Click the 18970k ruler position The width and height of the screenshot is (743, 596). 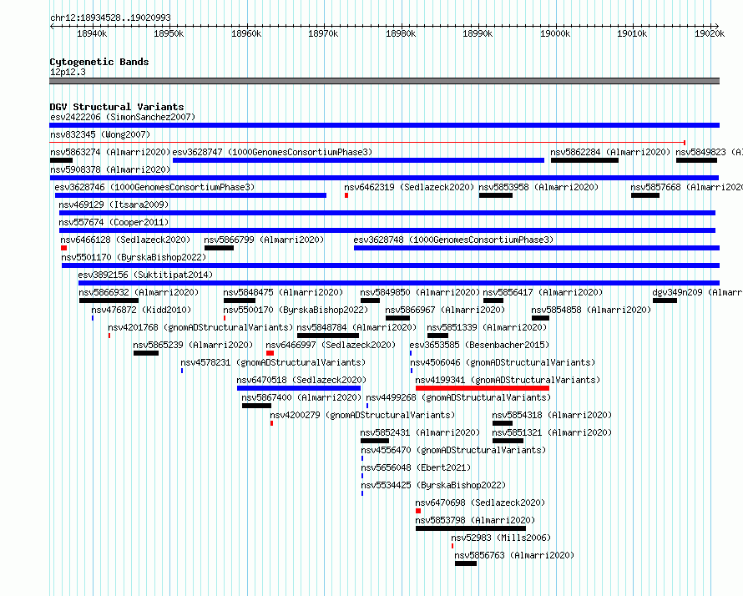323,33
